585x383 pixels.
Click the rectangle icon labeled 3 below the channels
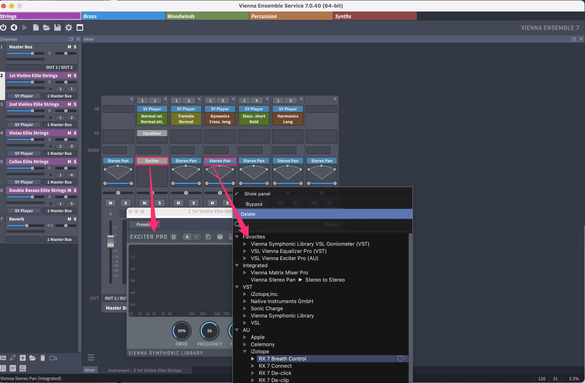point(53,358)
